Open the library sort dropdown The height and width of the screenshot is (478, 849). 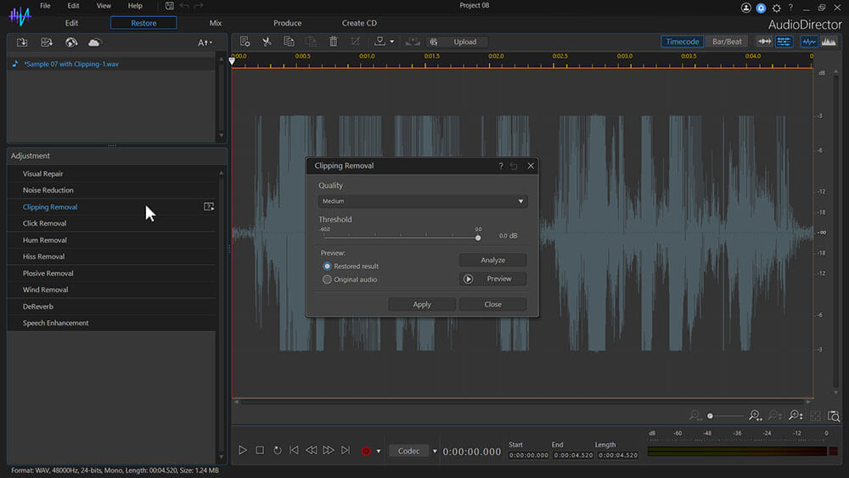(205, 42)
